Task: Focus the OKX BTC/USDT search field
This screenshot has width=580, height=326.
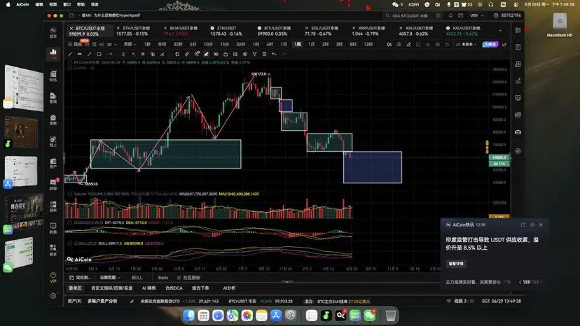Action: point(413,15)
